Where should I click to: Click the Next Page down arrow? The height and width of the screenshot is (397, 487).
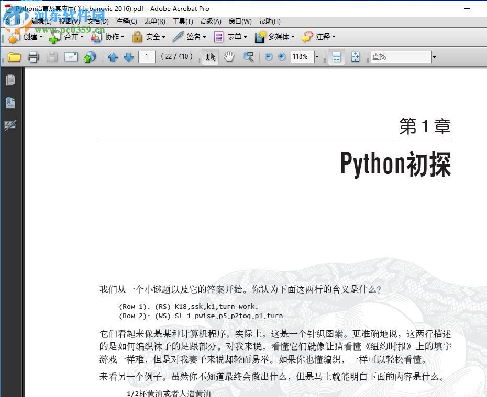tap(129, 57)
